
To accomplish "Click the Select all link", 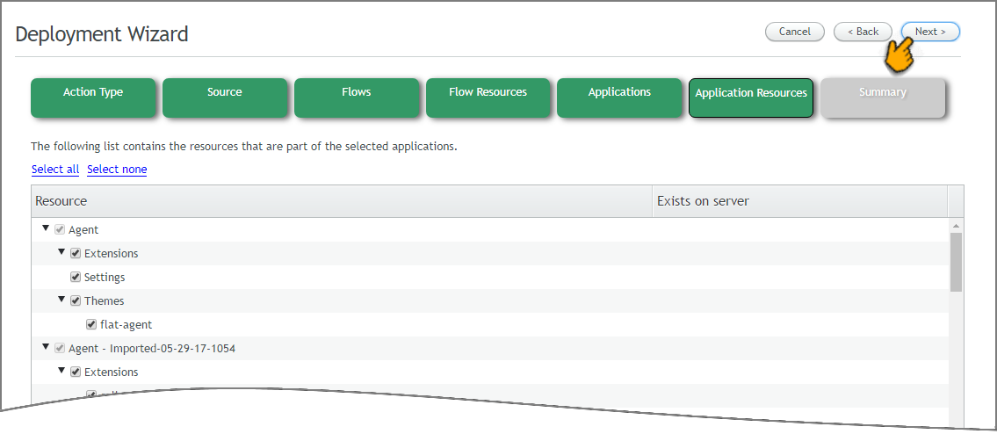I will tap(55, 170).
